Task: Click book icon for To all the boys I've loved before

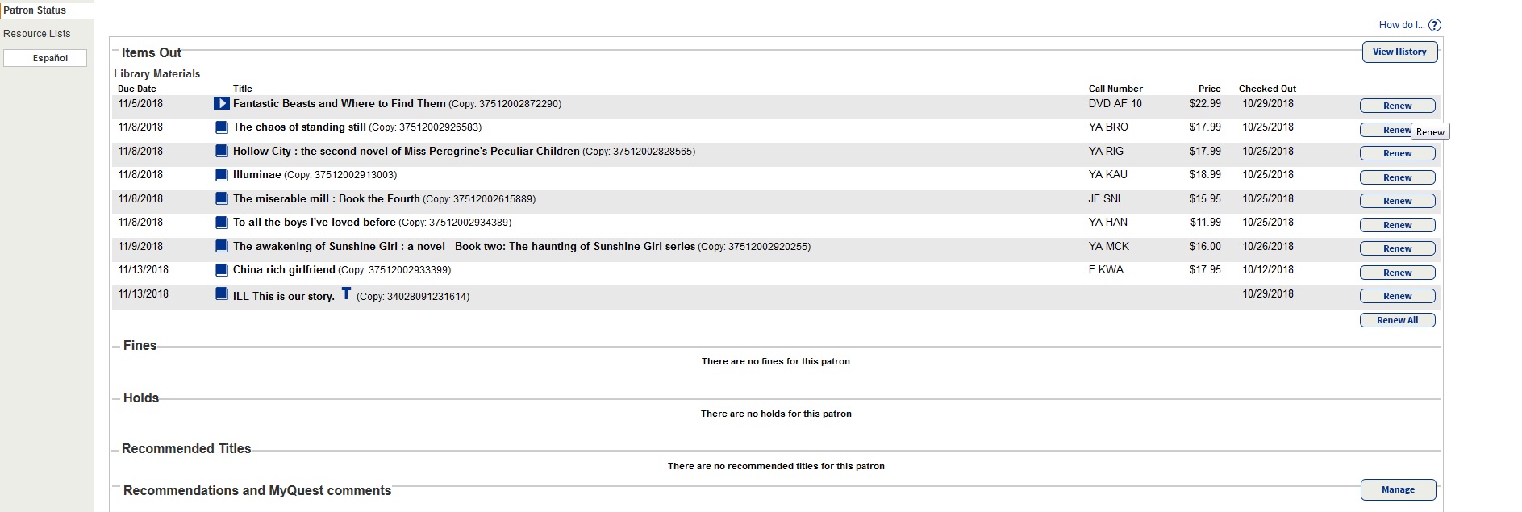Action: click(x=222, y=223)
